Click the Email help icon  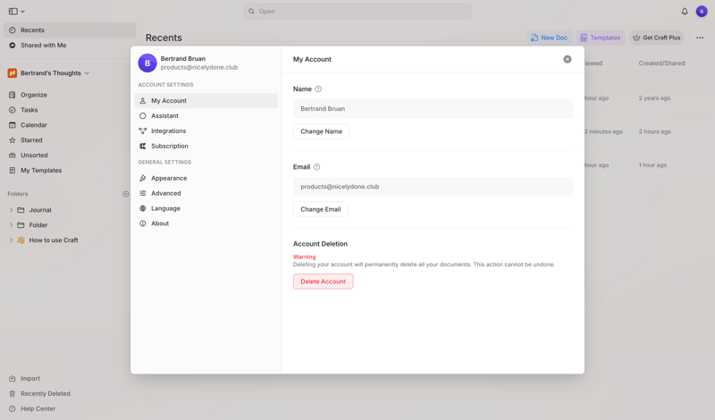click(x=317, y=167)
